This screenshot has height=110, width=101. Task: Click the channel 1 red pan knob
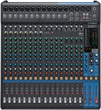tap(6, 73)
